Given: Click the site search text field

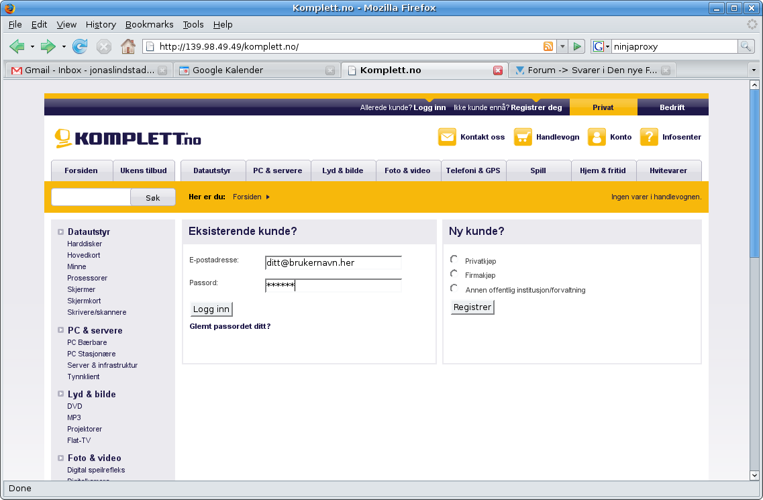Looking at the screenshot, I should pyautogui.click(x=91, y=197).
